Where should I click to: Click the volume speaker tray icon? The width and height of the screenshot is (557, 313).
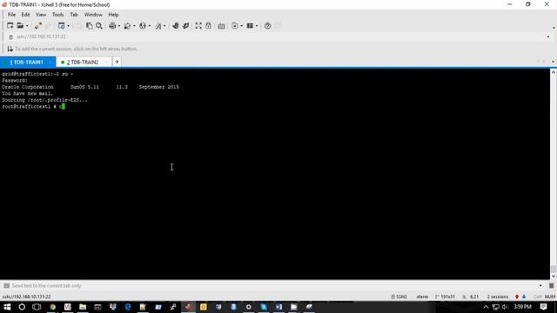coord(505,307)
